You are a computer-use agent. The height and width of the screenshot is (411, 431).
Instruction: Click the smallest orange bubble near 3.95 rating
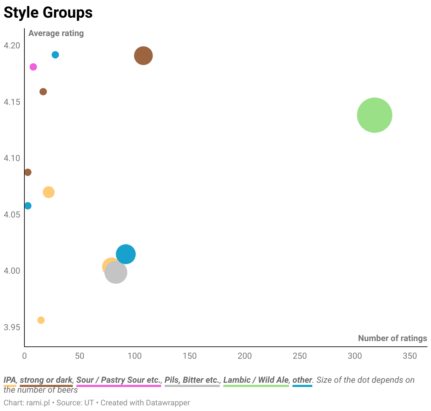(x=41, y=320)
